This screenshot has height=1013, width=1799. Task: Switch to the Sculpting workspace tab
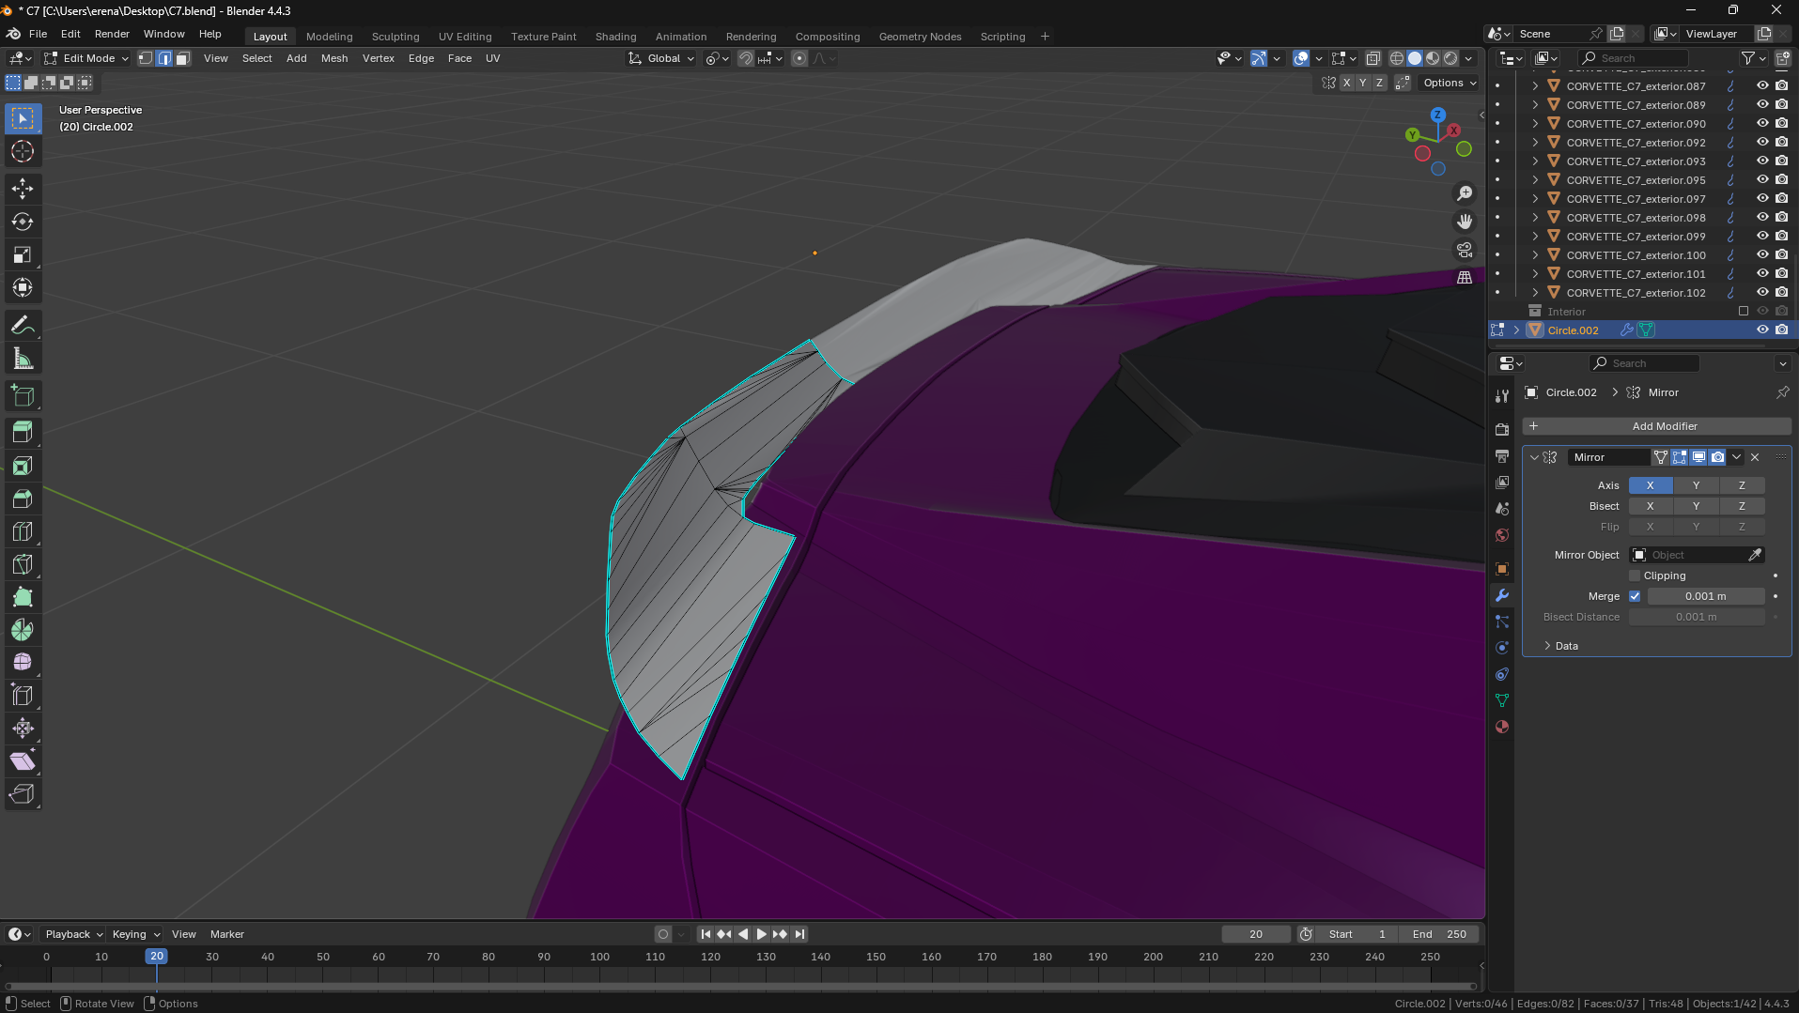tap(395, 37)
